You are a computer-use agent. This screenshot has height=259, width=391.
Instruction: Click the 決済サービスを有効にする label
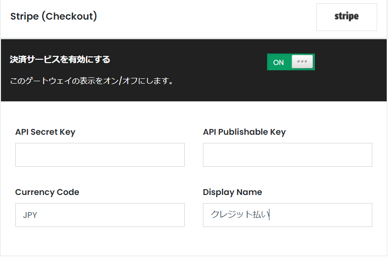60,60
